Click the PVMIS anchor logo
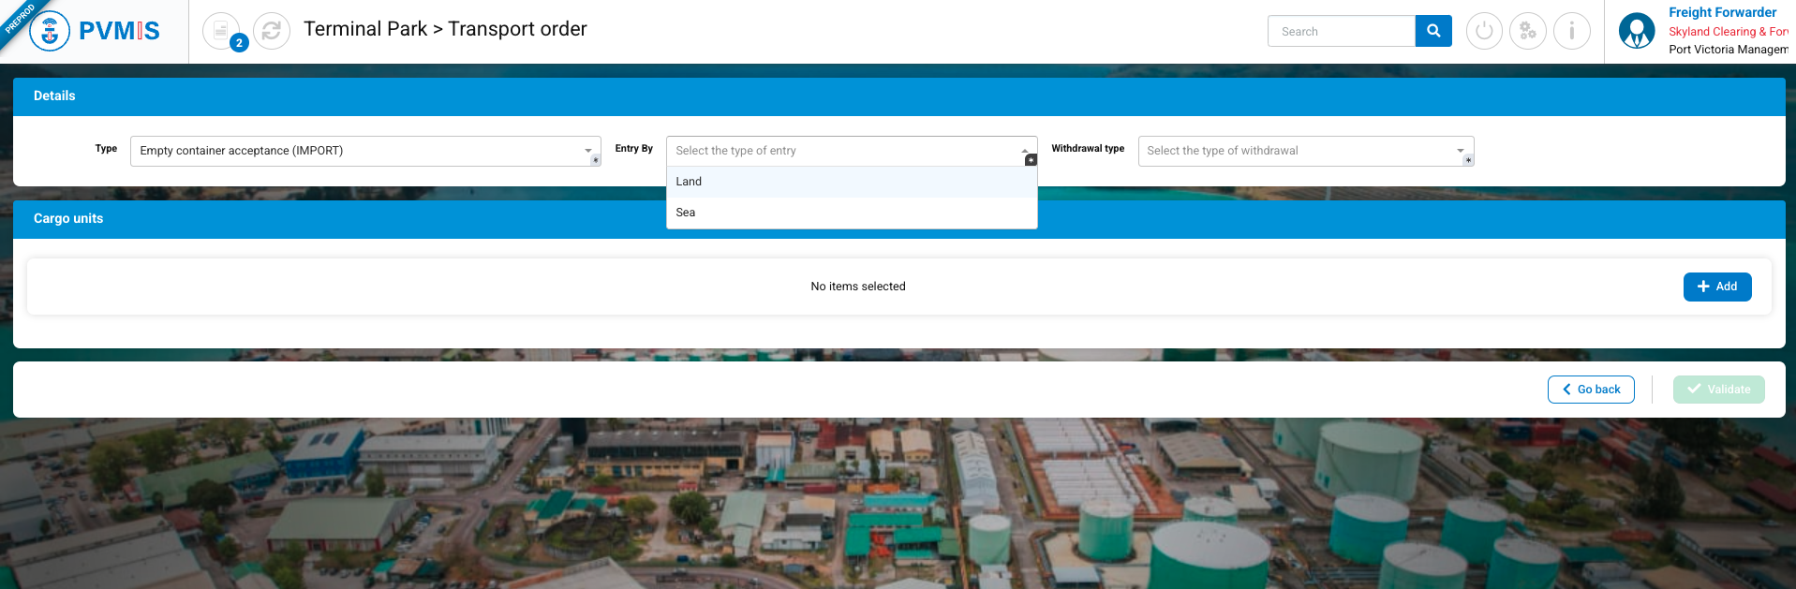Image resolution: width=1796 pixels, height=589 pixels. coord(50,32)
